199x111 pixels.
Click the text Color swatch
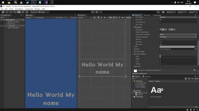177,47
